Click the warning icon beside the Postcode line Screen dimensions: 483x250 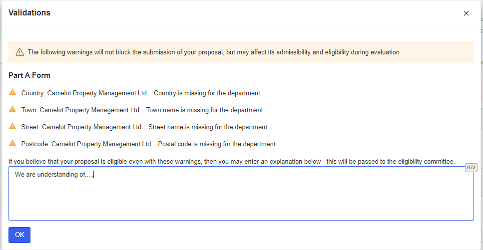(13, 143)
